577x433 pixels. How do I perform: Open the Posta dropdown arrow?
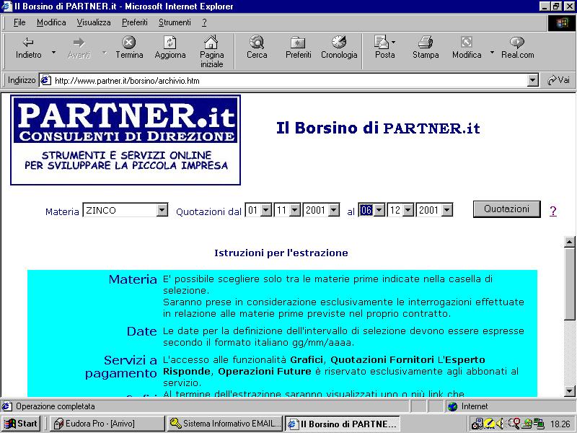[x=393, y=43]
